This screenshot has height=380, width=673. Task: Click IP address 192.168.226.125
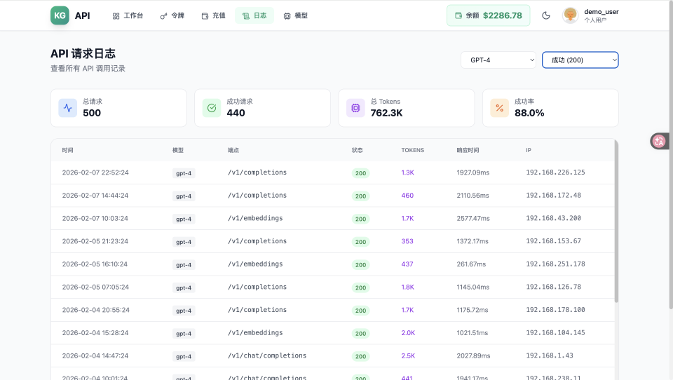tap(555, 172)
